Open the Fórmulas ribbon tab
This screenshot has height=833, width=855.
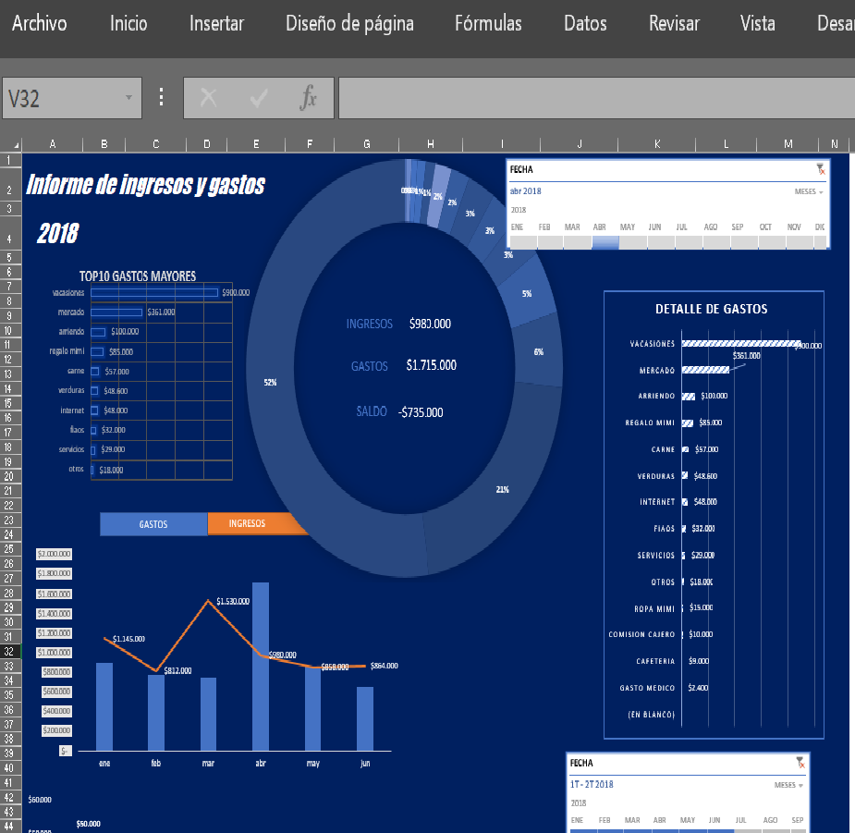click(x=488, y=23)
